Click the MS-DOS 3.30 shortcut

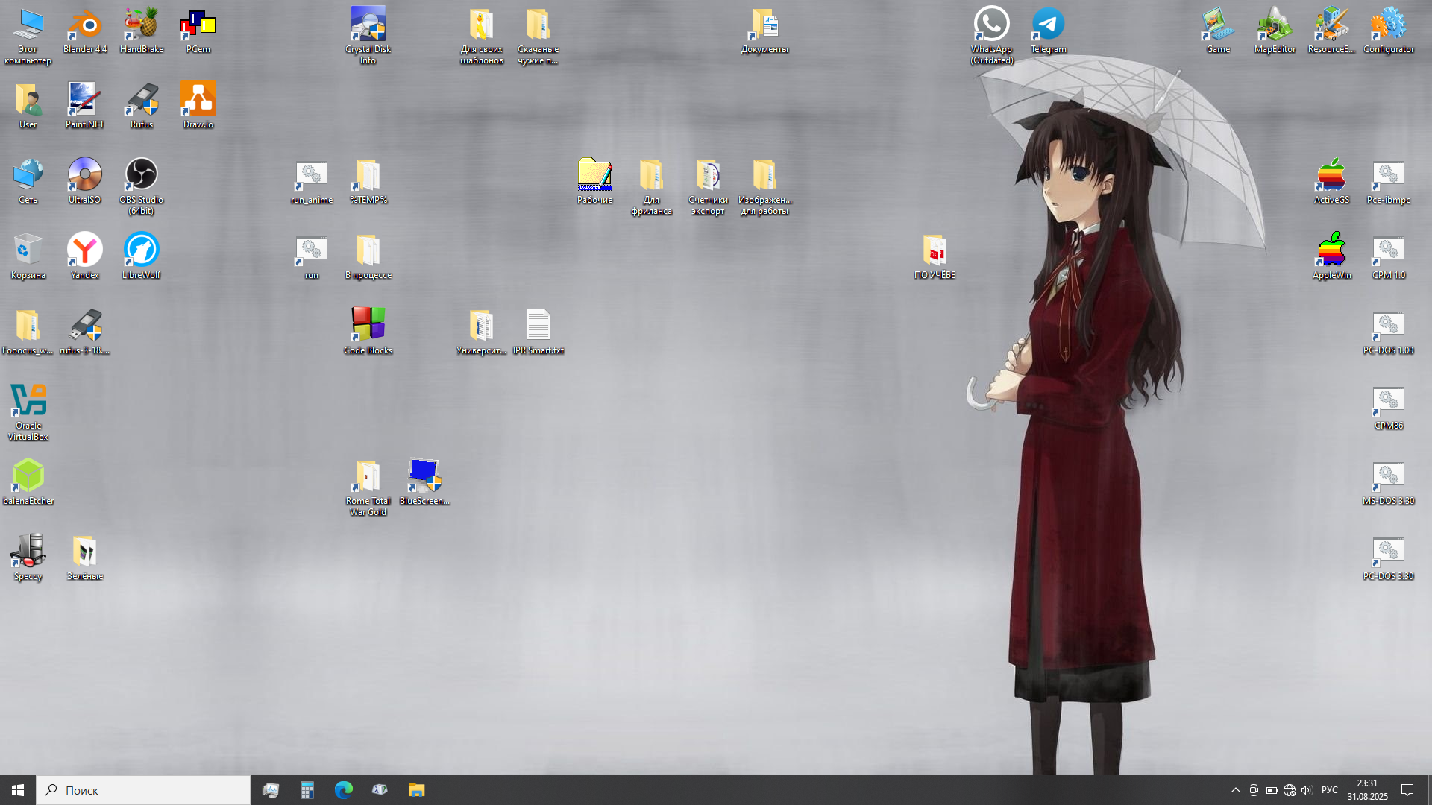point(1388,482)
